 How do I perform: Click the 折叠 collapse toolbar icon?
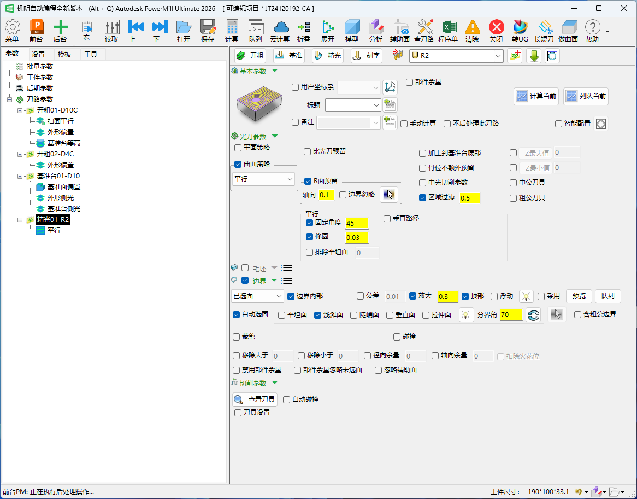click(x=304, y=28)
